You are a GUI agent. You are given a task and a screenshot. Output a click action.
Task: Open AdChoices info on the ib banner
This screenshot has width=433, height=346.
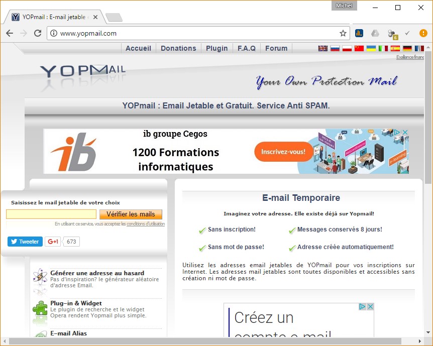point(397,132)
